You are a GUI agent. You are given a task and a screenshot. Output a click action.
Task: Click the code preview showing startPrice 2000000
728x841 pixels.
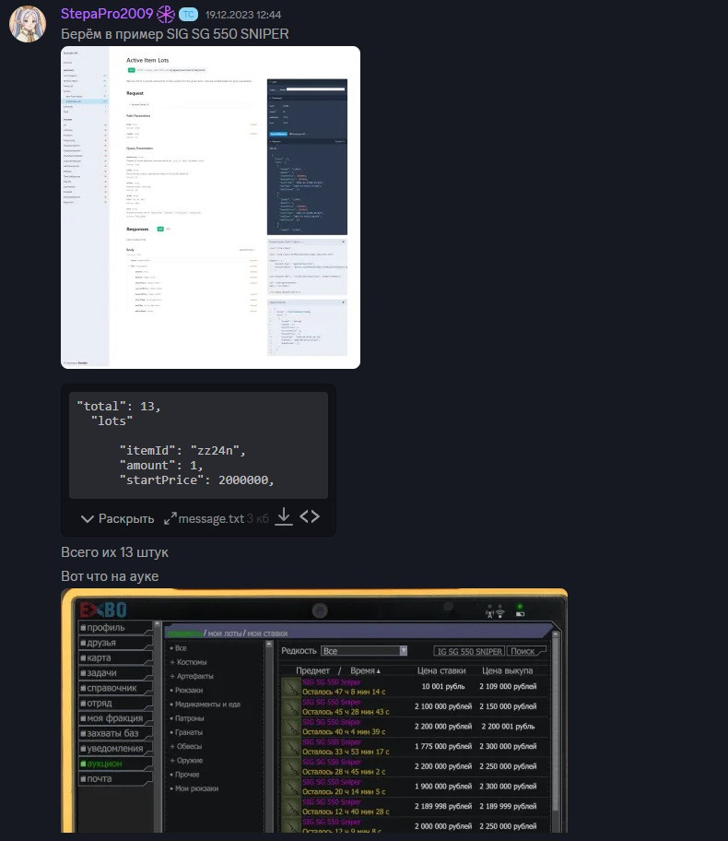(198, 445)
